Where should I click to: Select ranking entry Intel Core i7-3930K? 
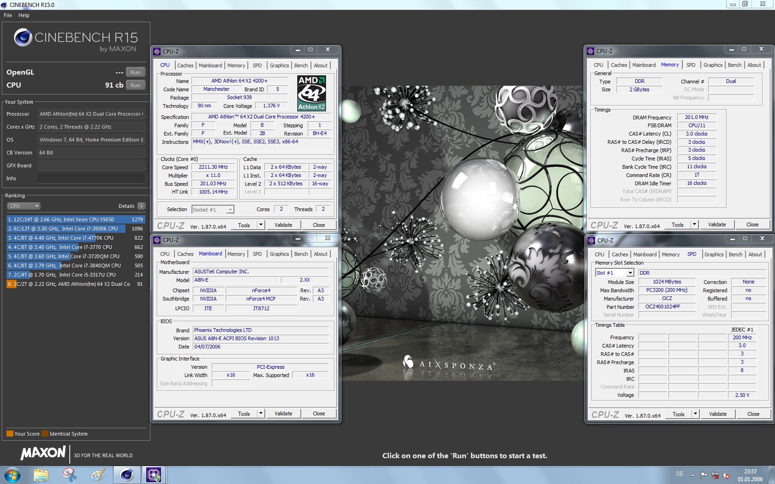coord(76,229)
